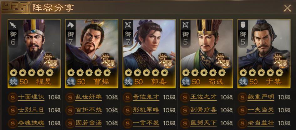Select the 一夫当关 skill link
The image size is (296, 130).
[x=261, y=110]
